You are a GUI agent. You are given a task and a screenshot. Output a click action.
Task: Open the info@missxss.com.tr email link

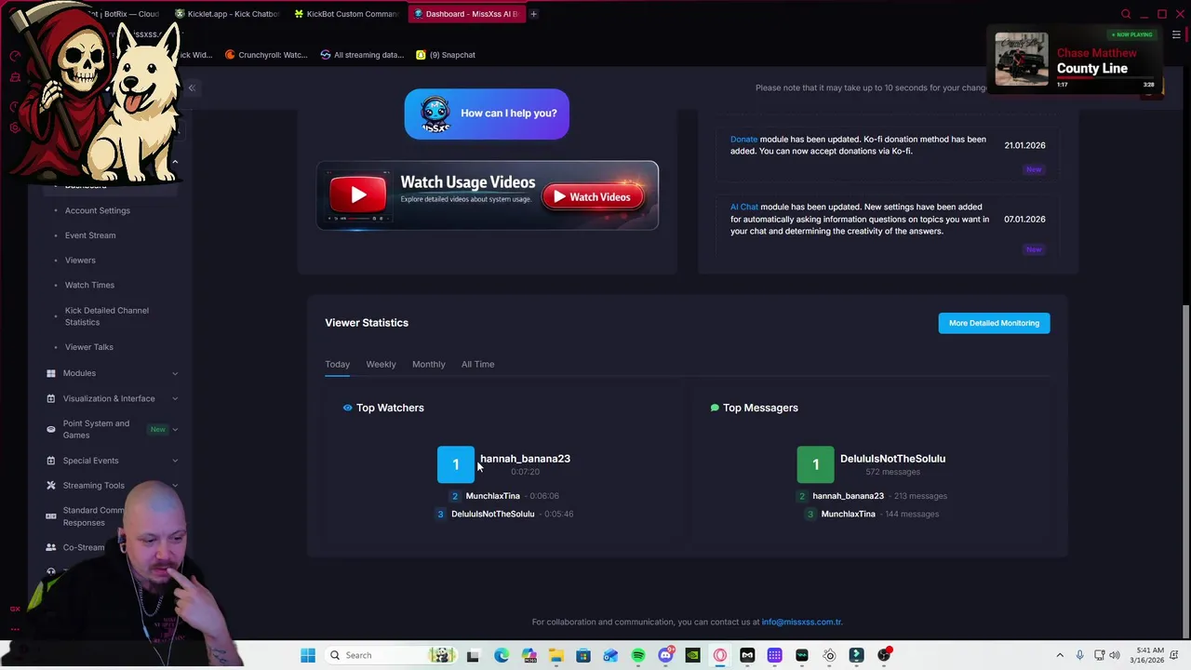802,622
